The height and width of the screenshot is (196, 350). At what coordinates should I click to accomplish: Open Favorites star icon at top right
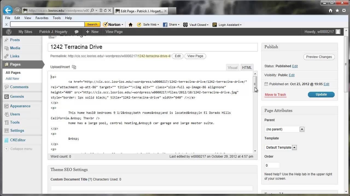(x=337, y=11)
